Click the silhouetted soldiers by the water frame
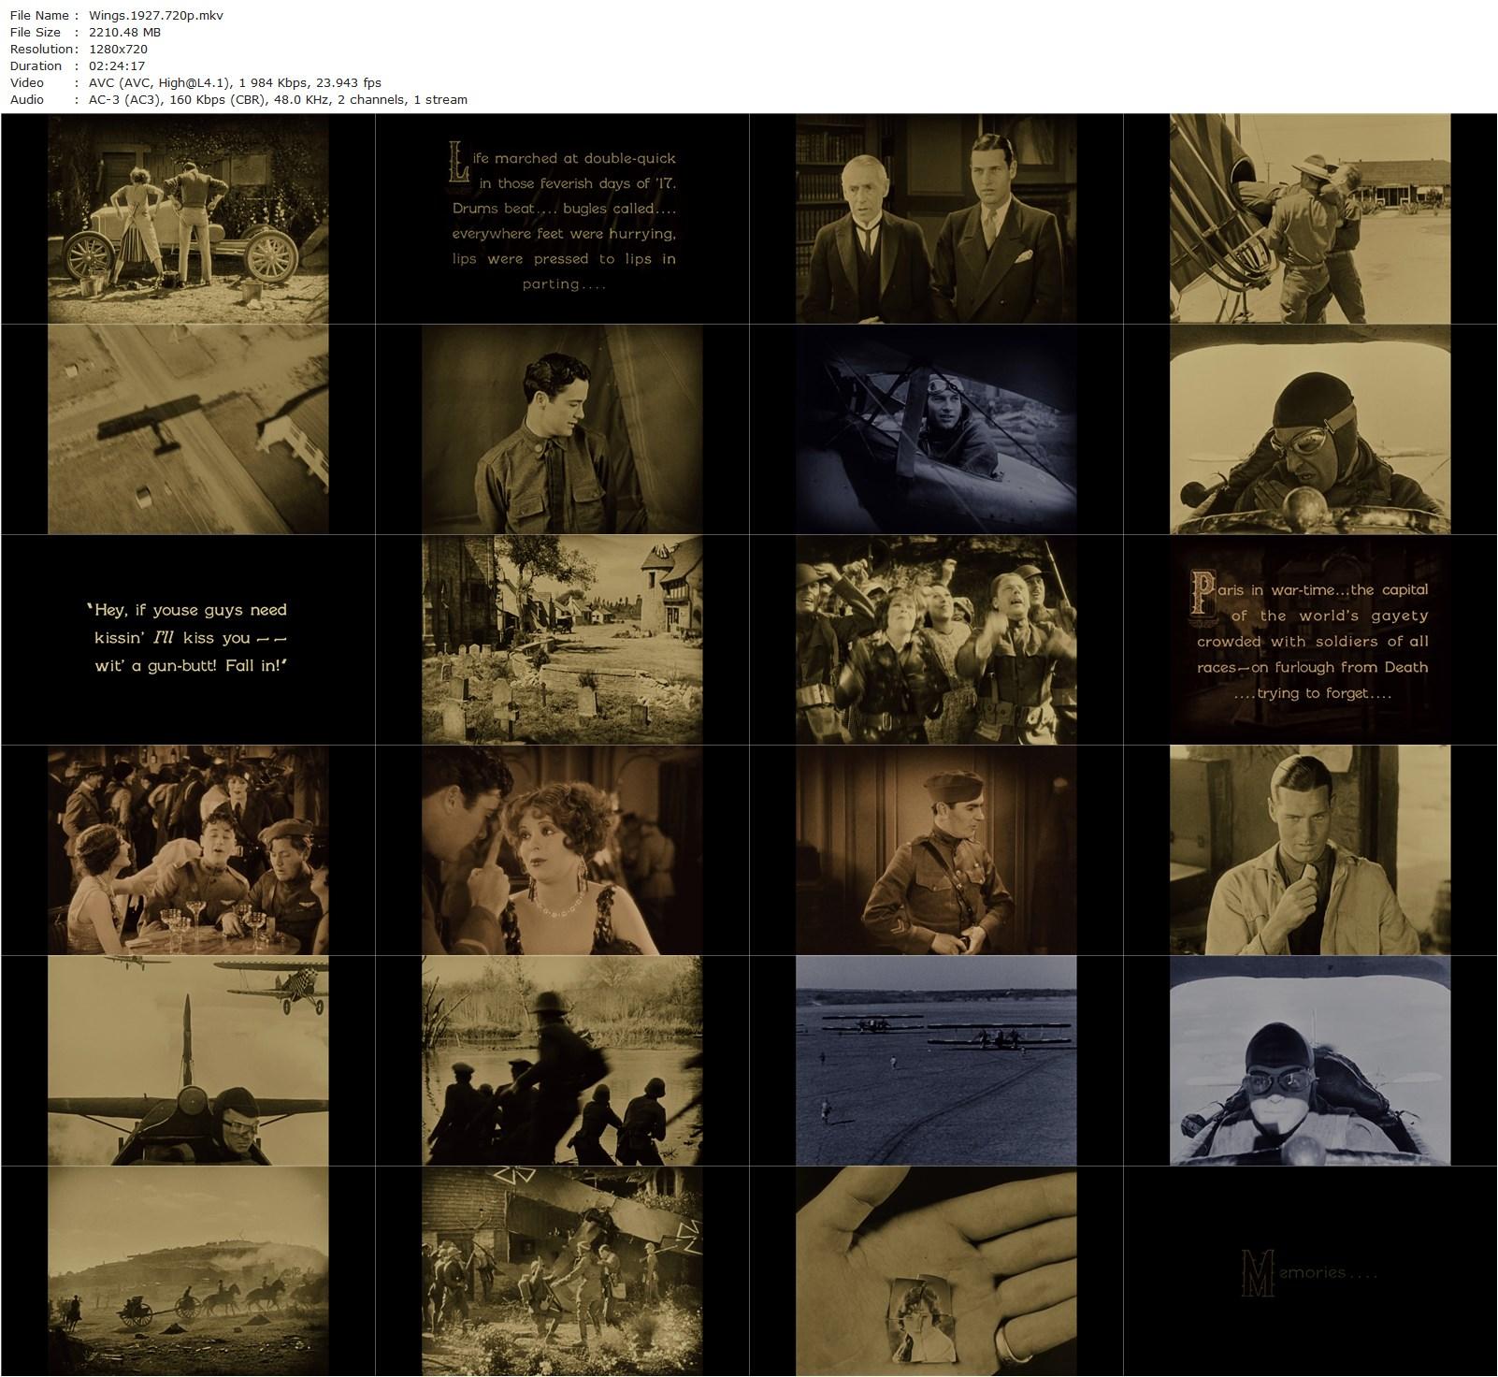Image resolution: width=1498 pixels, height=1377 pixels. [x=562, y=1061]
